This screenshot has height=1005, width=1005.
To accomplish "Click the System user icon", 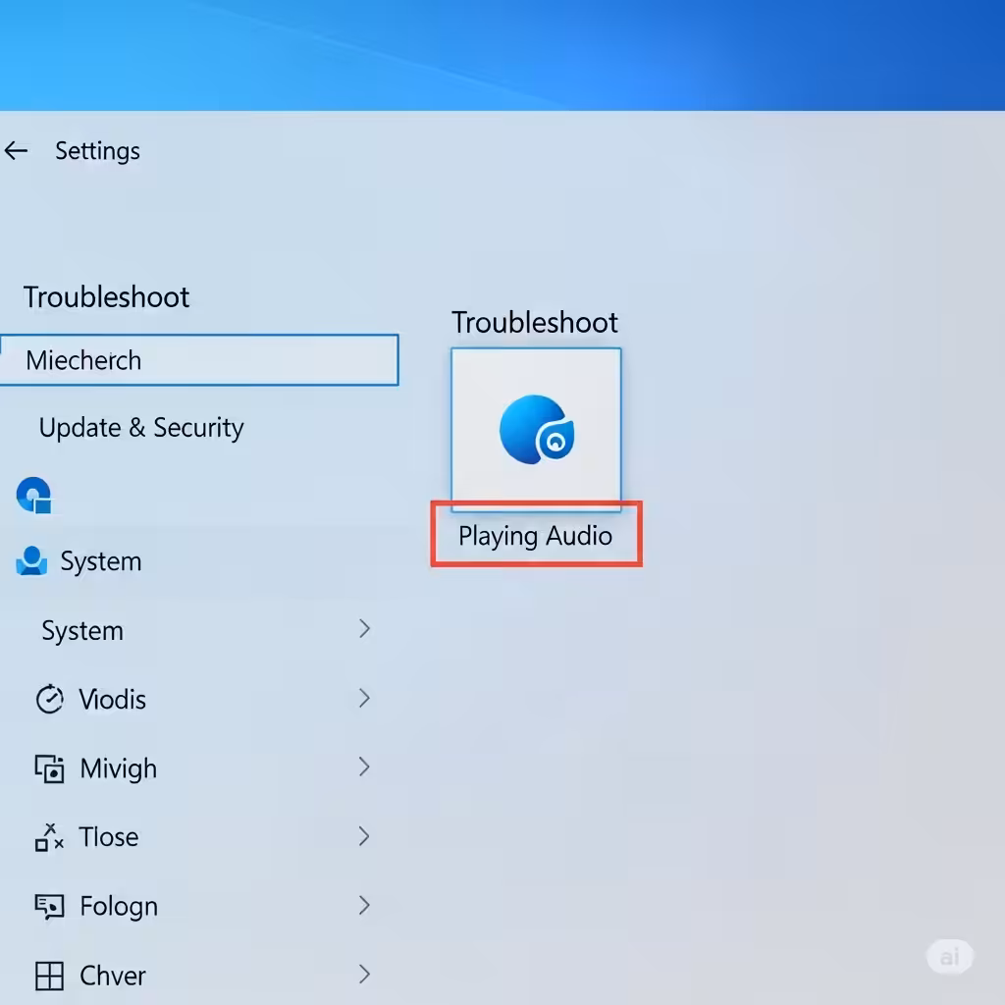I will pos(31,560).
